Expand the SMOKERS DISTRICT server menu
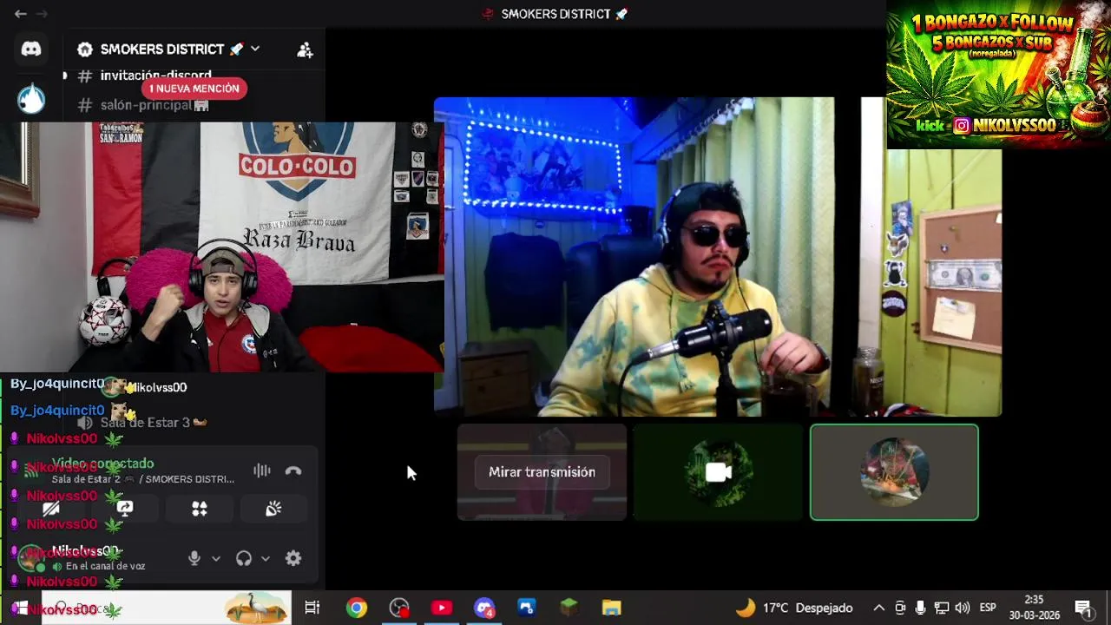Image resolution: width=1111 pixels, height=625 pixels. [255, 49]
